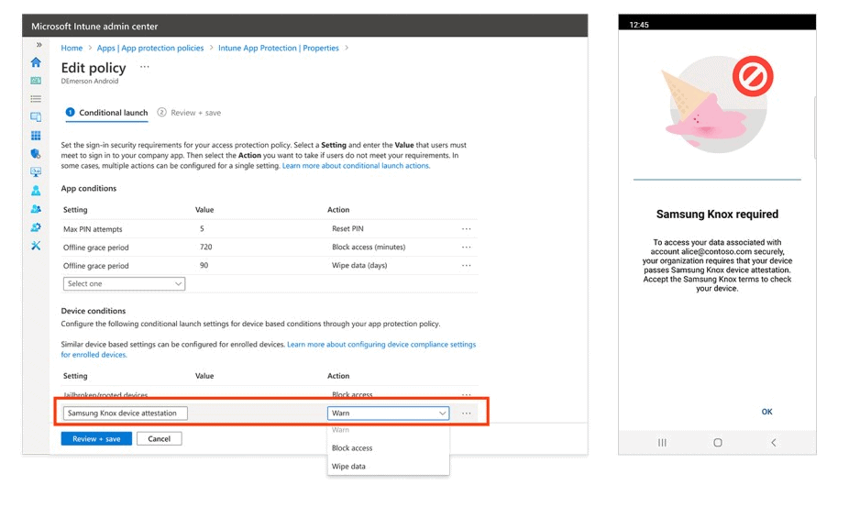Open options for Block access (minutes) row
Screen dimensions: 849x518
466,248
